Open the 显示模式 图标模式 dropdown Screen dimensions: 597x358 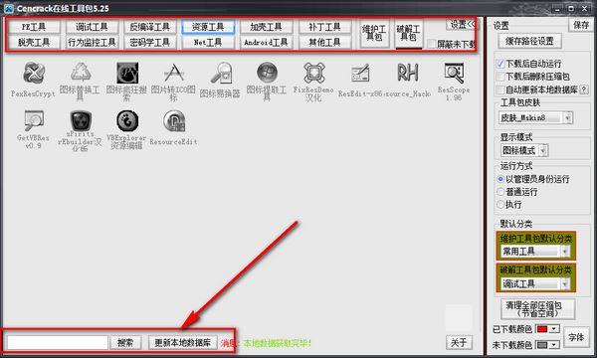543,150
